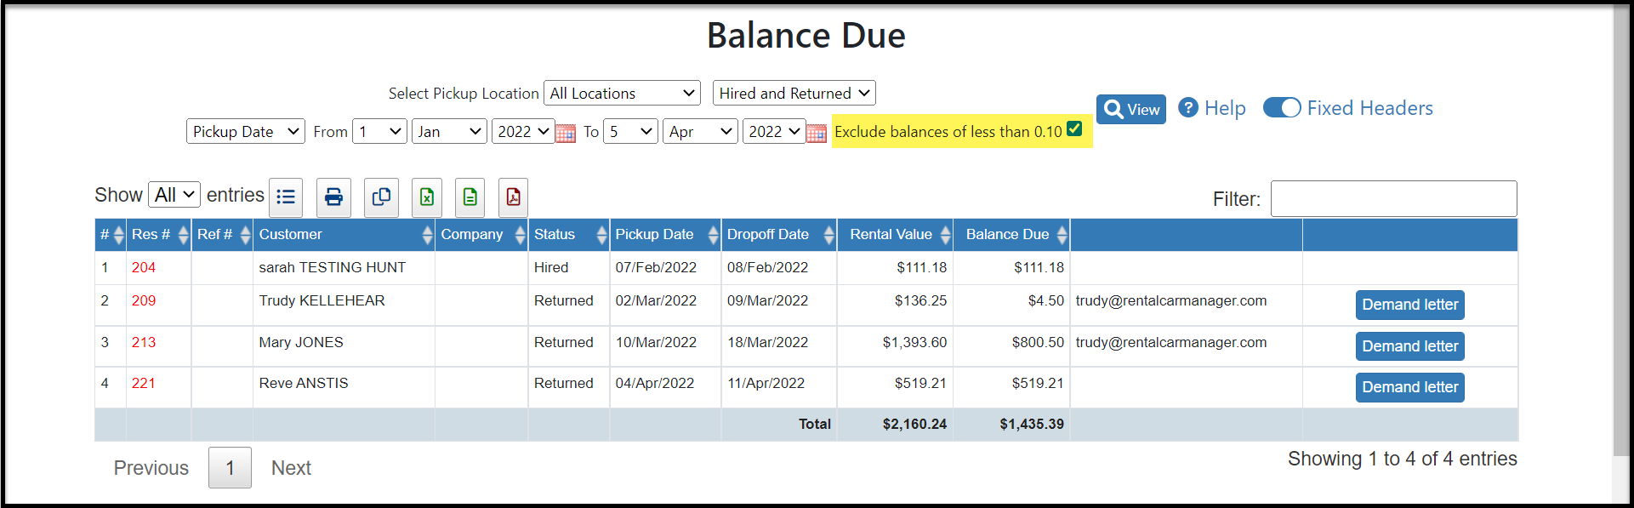Uncheck Exclude balances of less than 0.10
The height and width of the screenshot is (508, 1634).
pos(1074,128)
